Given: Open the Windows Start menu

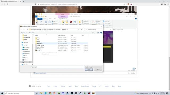Looking at the screenshot, I should pyautogui.click(x=2, y=93).
